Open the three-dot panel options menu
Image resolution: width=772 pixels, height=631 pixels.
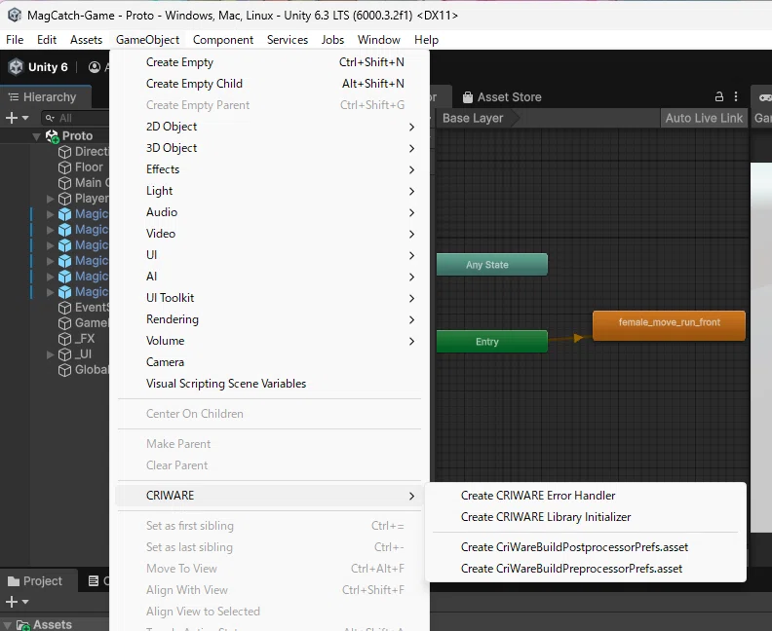point(736,96)
